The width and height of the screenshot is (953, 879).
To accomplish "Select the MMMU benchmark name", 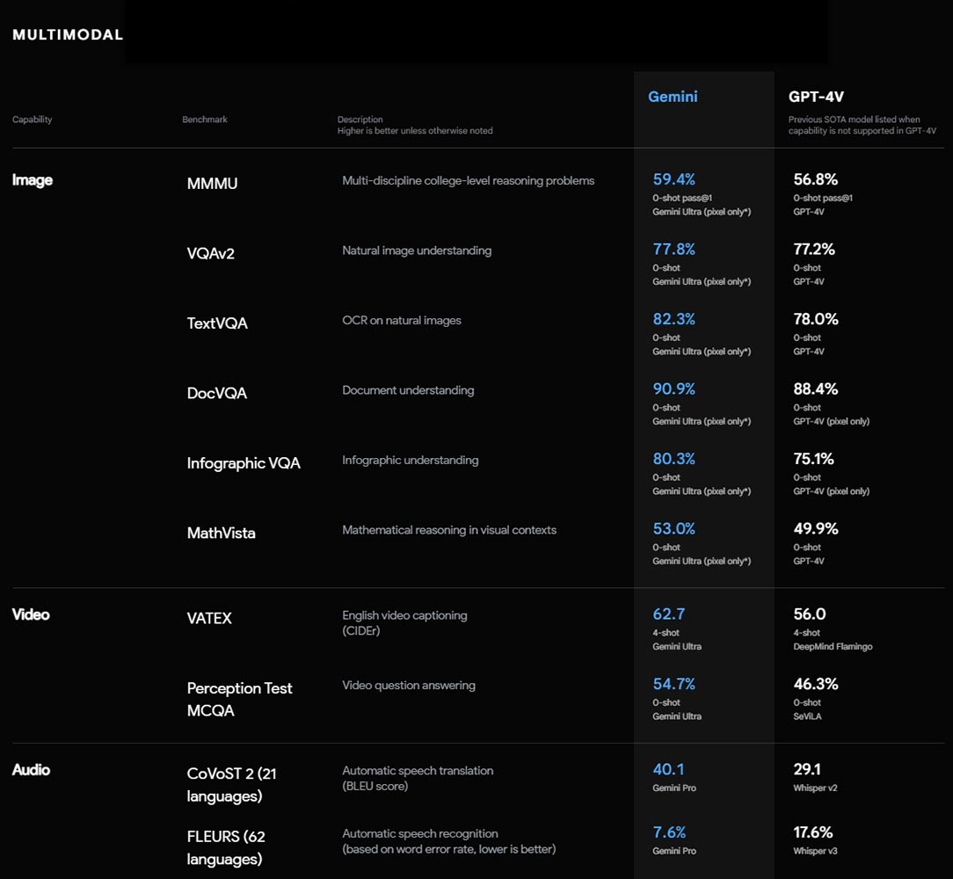I will pyautogui.click(x=212, y=184).
